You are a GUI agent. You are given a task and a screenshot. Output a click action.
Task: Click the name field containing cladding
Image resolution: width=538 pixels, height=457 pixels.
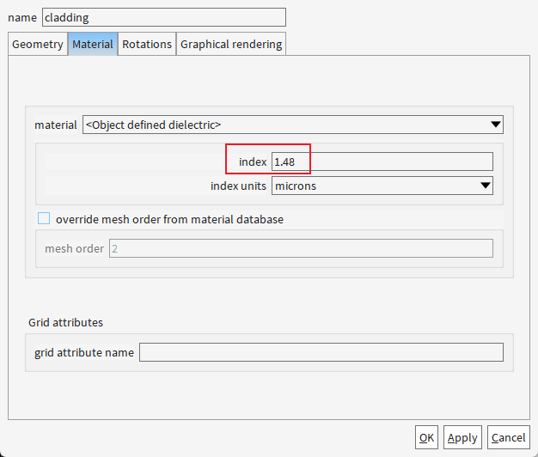click(x=164, y=17)
